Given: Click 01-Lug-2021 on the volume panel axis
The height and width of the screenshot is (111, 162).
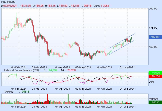Looking at the screenshot, I should point(127,107).
